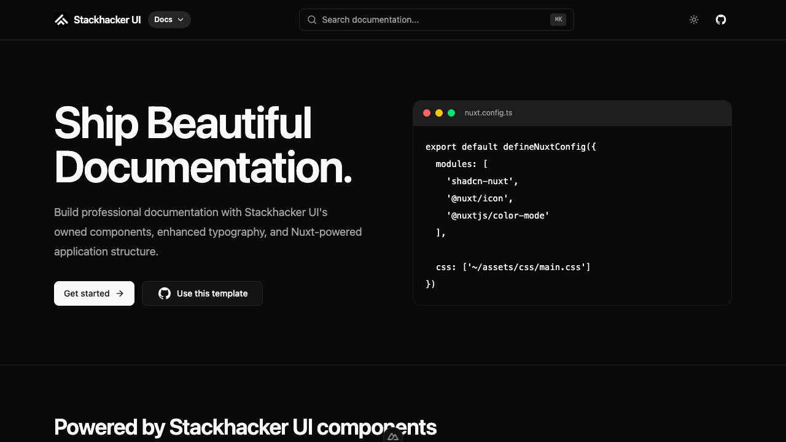Expand the Docs dropdown
The height and width of the screenshot is (442, 786).
(169, 20)
